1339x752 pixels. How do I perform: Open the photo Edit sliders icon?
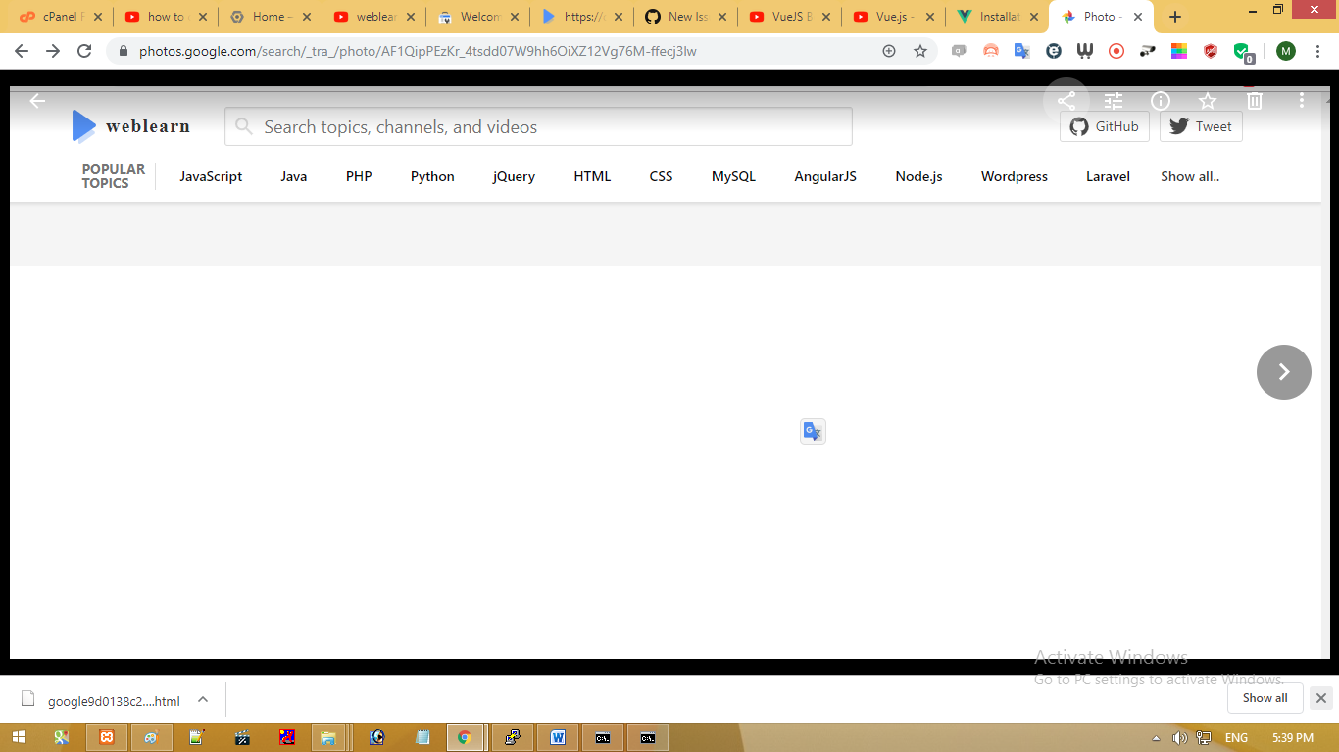(x=1114, y=101)
